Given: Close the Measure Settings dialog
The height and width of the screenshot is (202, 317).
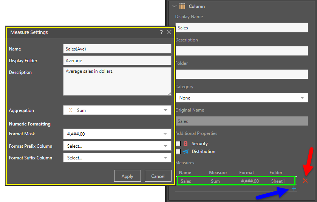Looking at the screenshot, I should 169,32.
